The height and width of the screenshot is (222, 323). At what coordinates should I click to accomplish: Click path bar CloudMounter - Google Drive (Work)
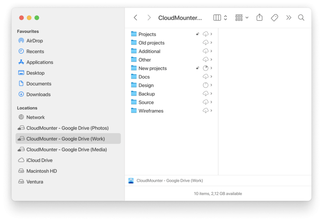[x=170, y=180]
